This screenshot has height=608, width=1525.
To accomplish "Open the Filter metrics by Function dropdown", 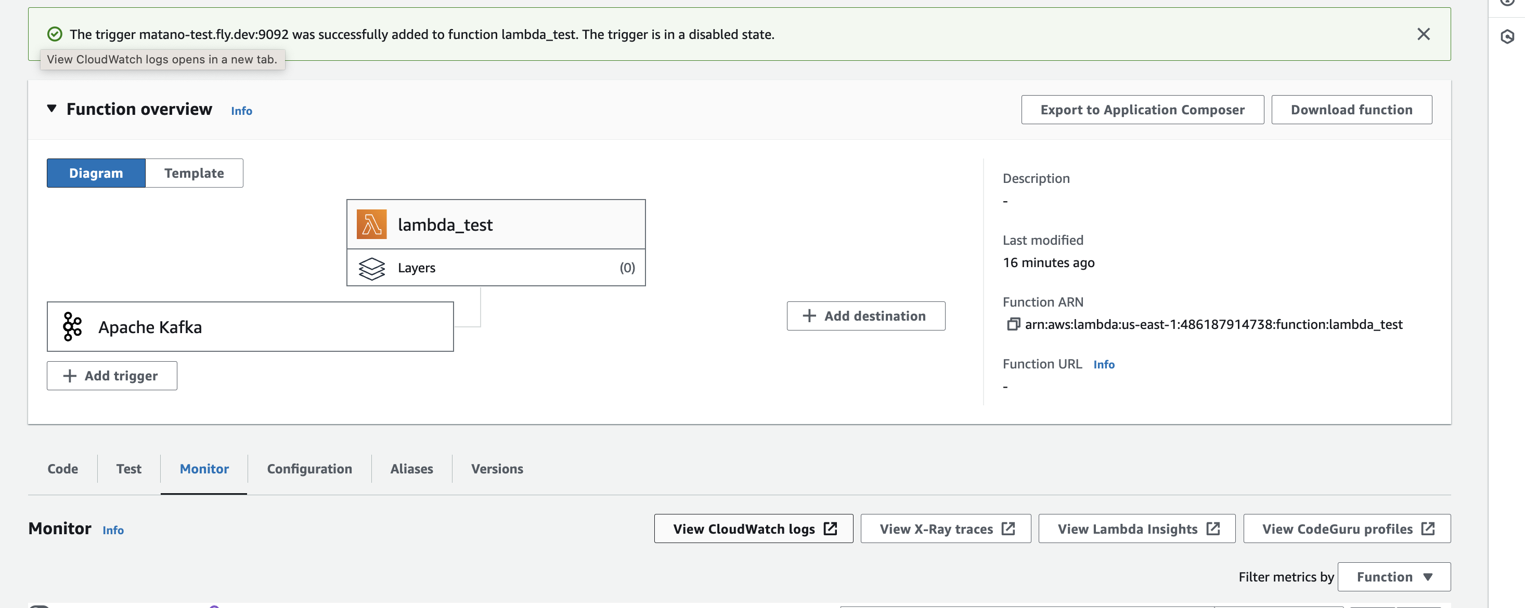I will pyautogui.click(x=1393, y=577).
